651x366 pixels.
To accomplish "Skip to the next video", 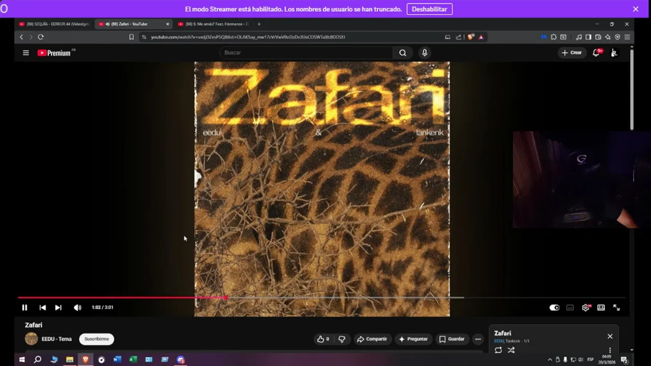I will (58, 308).
